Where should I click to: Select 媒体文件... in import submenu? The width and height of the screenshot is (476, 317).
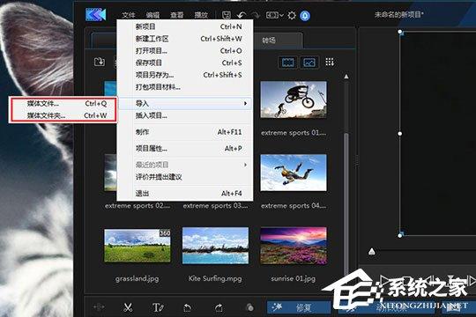point(63,103)
